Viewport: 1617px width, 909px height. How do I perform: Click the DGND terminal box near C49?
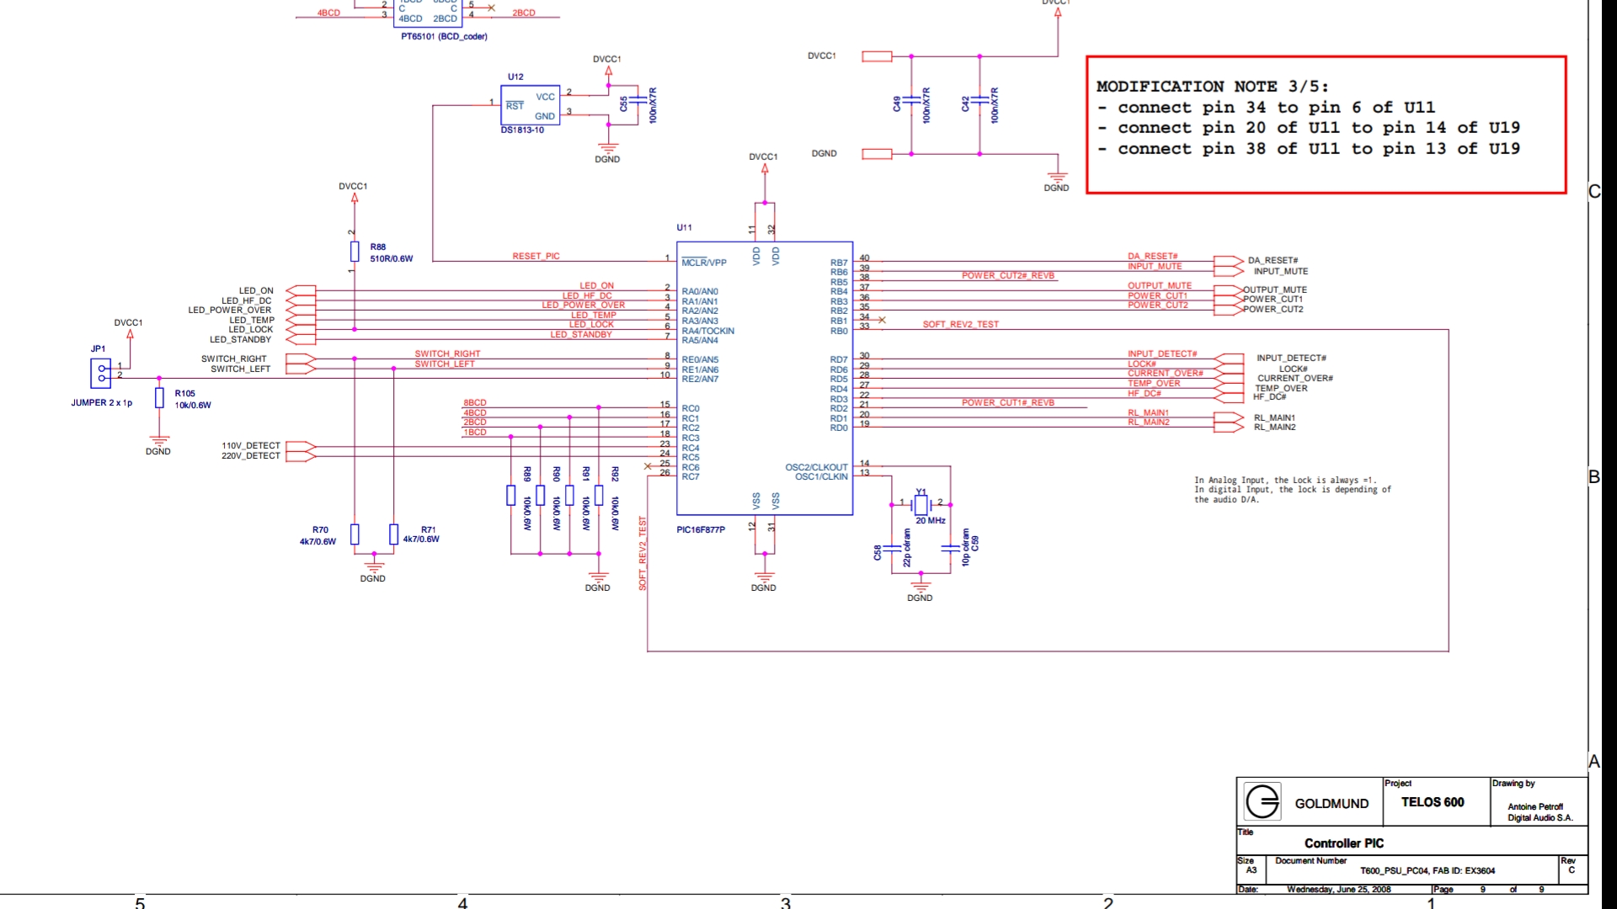point(877,154)
